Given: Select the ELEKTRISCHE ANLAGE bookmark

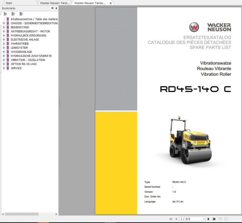Looking at the screenshot, I should tap(25, 40).
